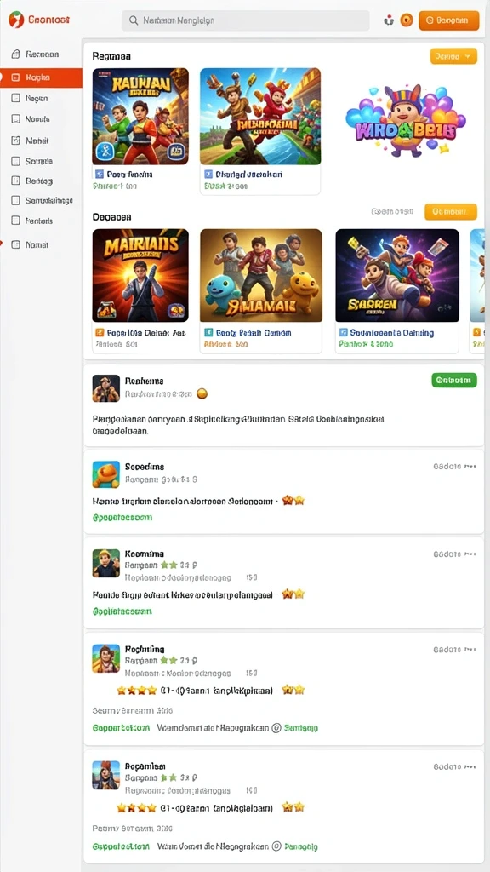The height and width of the screenshot is (872, 490).
Task: Click the orange button in the top right header
Action: [449, 20]
